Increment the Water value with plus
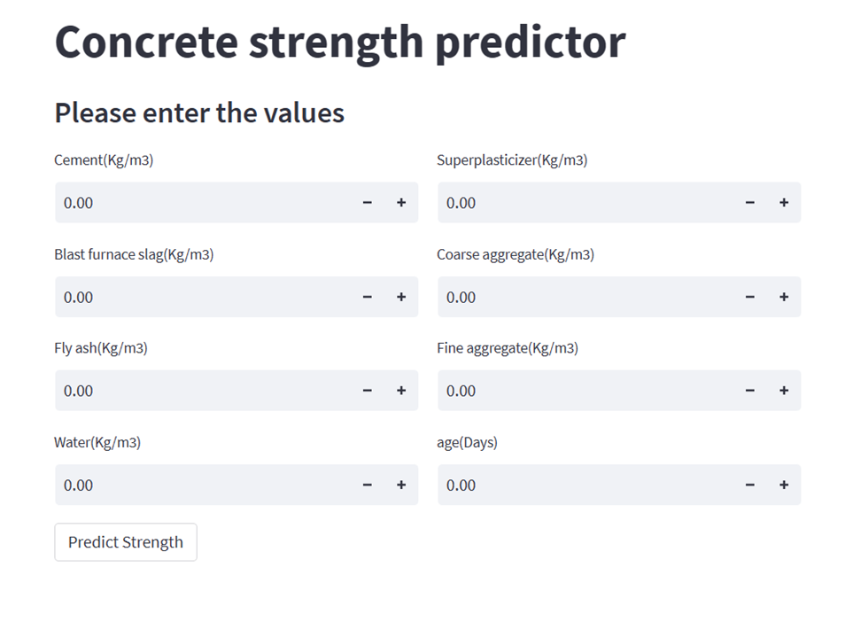 point(400,485)
